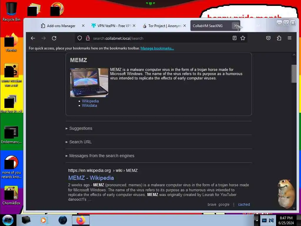Close the VPN VeePN tab
This screenshot has height=226, width=301.
(134, 26)
